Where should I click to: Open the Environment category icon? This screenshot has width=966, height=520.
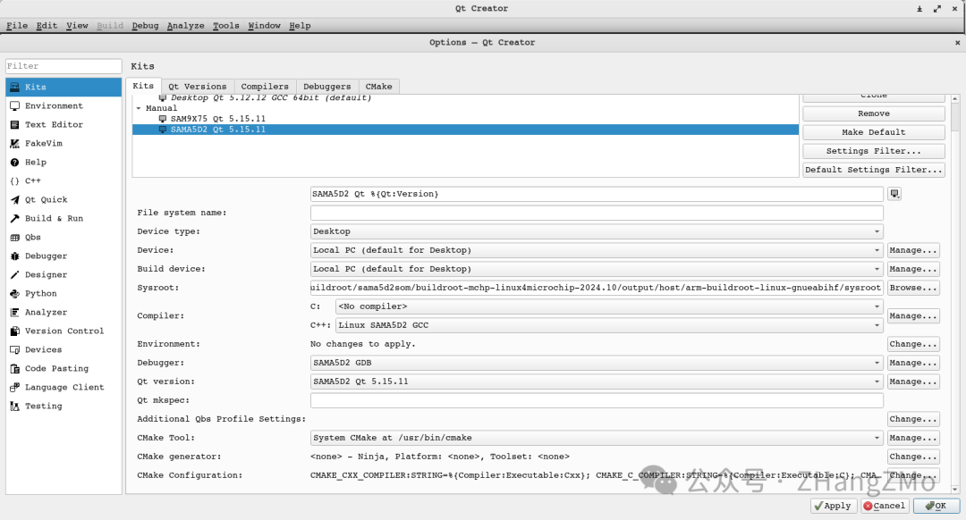pos(15,105)
